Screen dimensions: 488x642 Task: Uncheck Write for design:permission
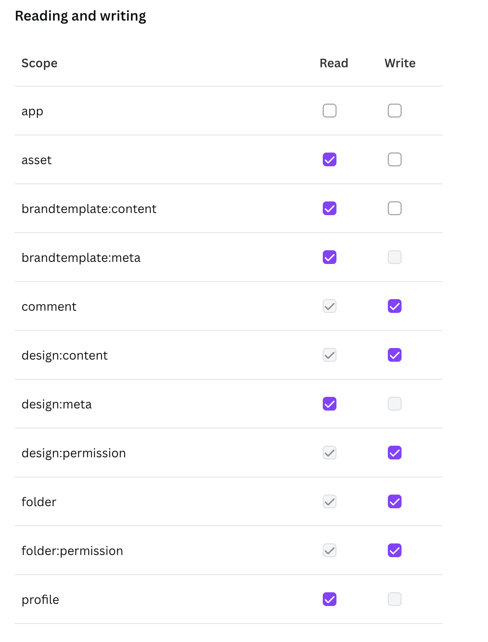395,453
